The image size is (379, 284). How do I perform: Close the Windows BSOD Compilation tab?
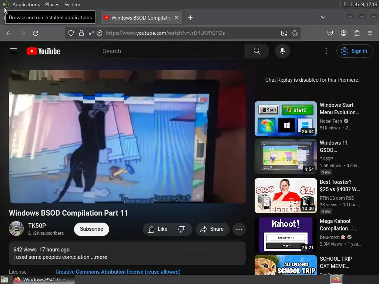tap(177, 18)
